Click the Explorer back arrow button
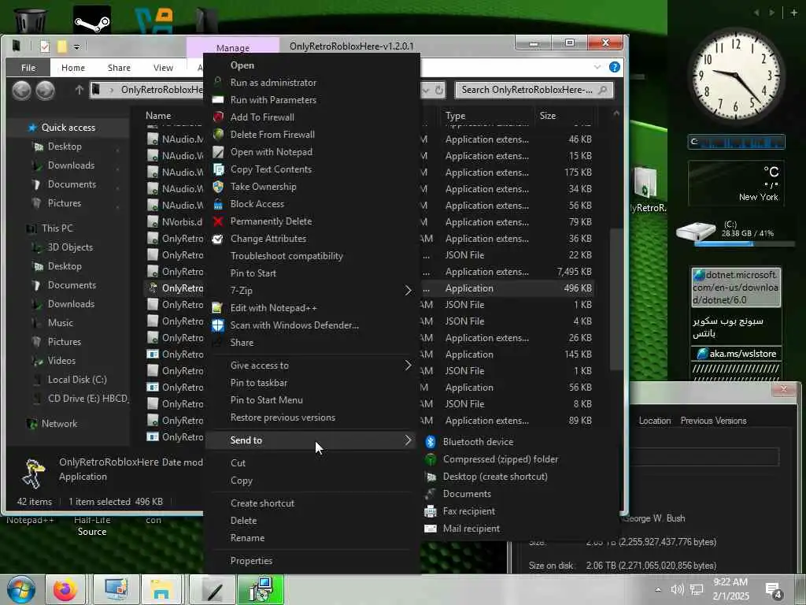This screenshot has height=605, width=806. point(21,91)
